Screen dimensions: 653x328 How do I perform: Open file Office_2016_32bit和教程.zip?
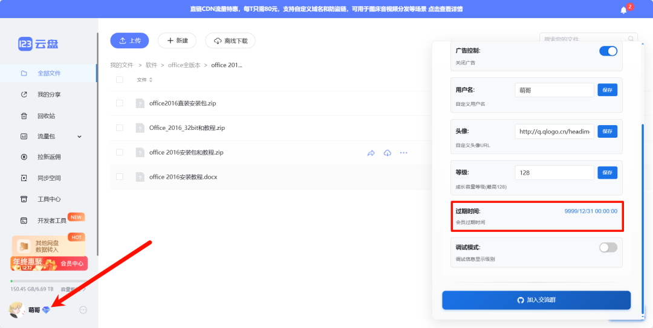pos(187,128)
